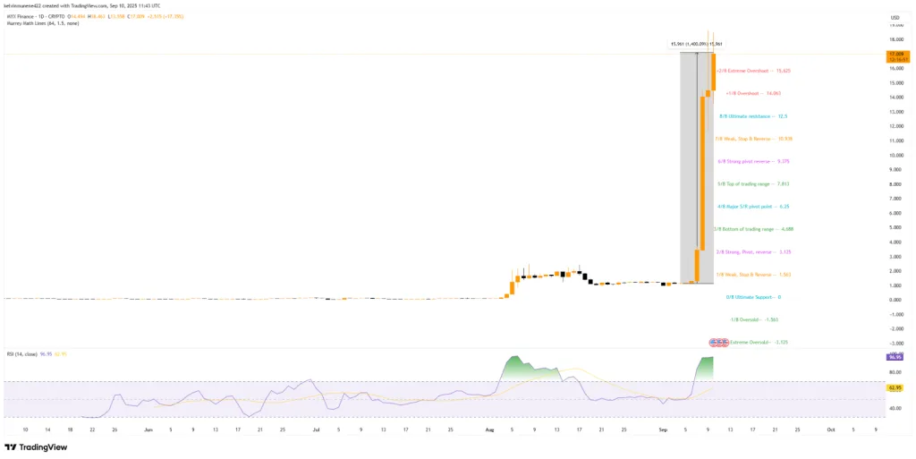Click the '-1/8 Oversold -1.563' label
Viewport: 916px width, 459px height.
754,320
